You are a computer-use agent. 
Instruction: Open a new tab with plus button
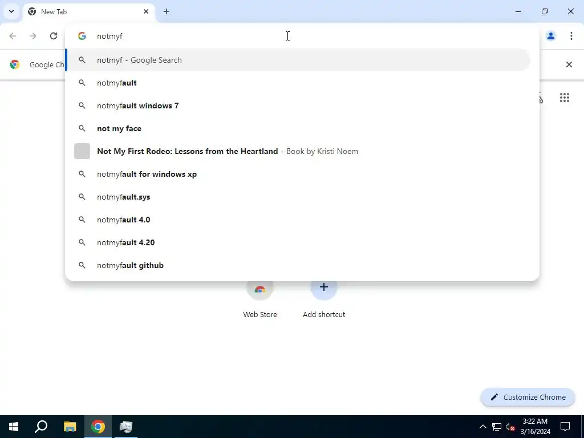167,11
